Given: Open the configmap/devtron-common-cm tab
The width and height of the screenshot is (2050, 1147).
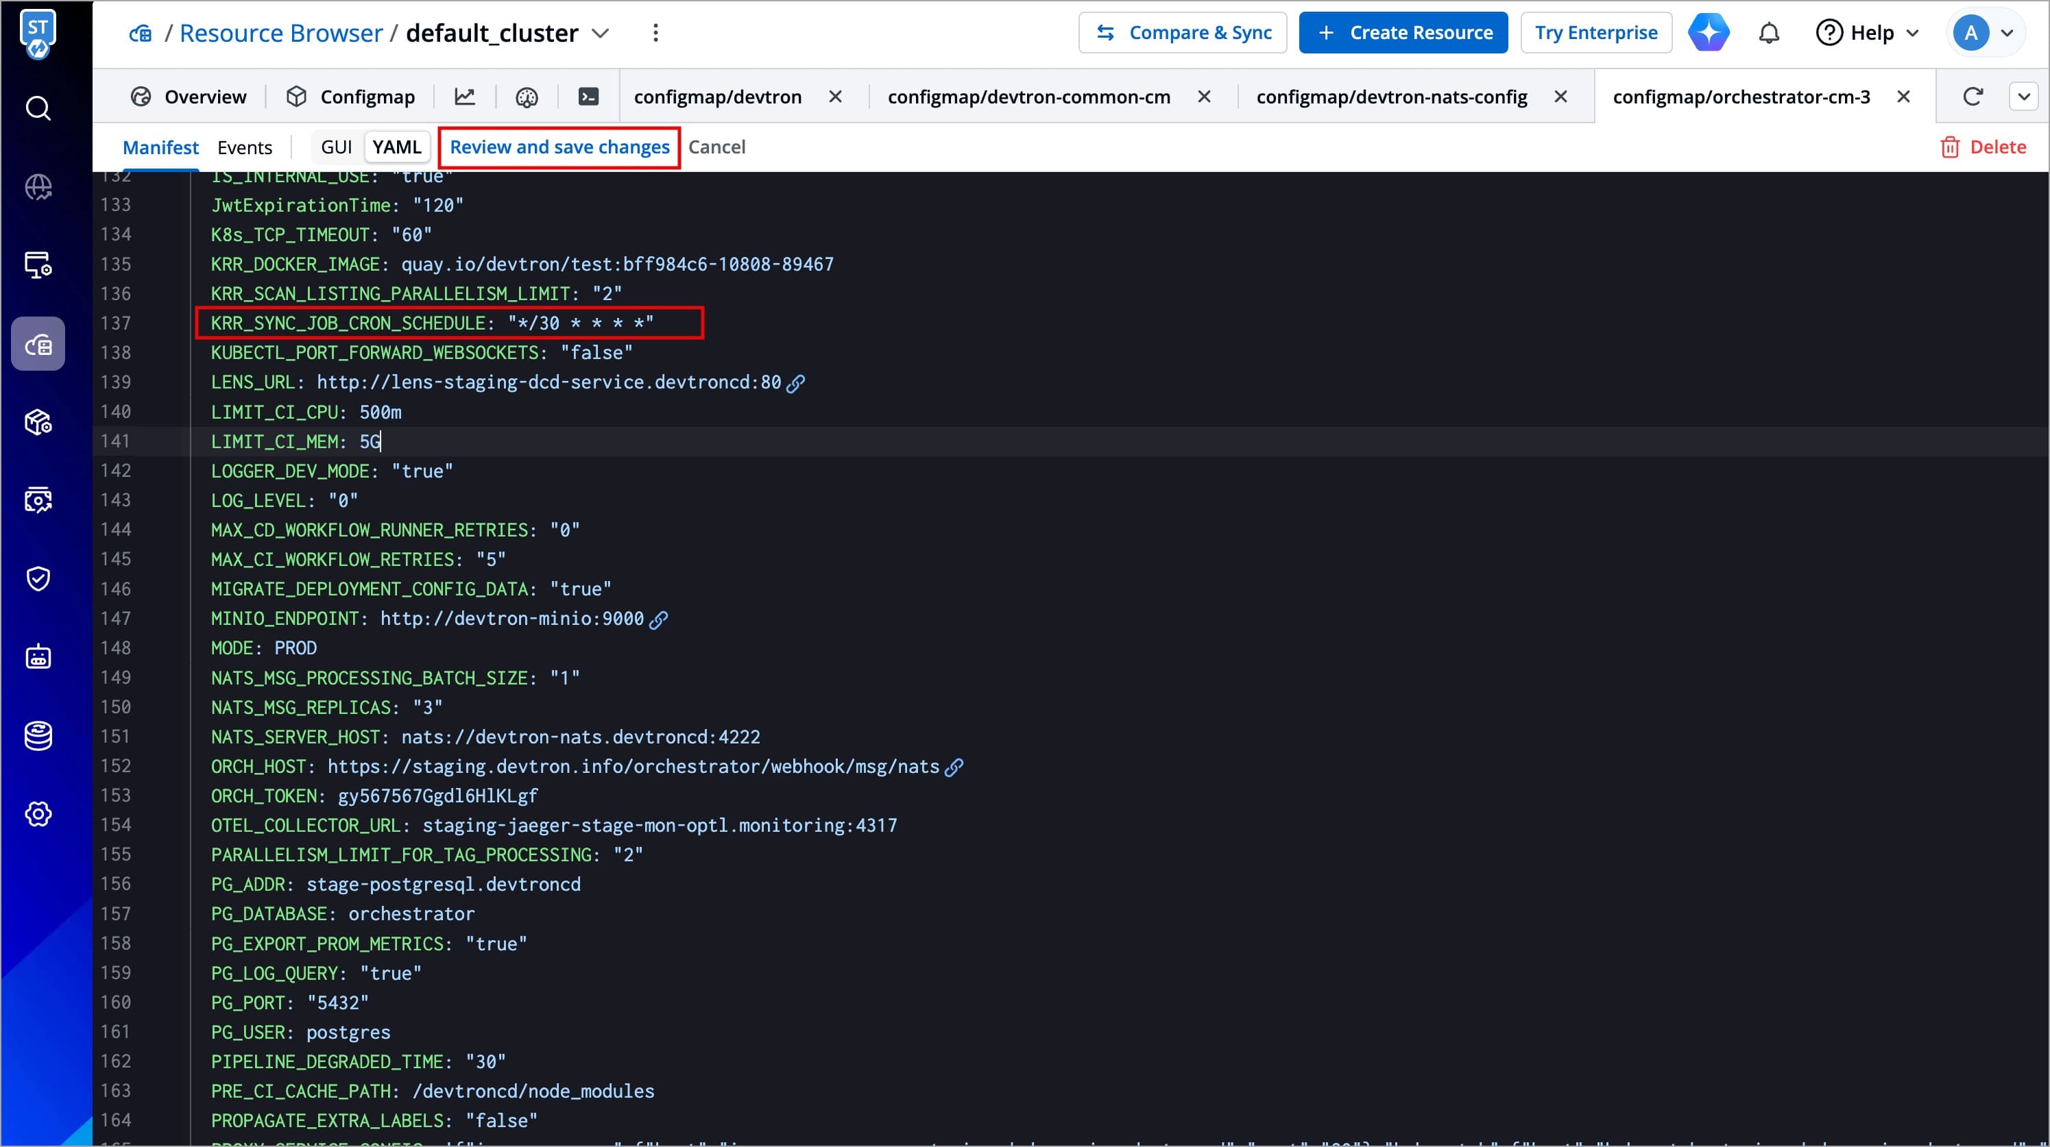Looking at the screenshot, I should tap(1028, 97).
